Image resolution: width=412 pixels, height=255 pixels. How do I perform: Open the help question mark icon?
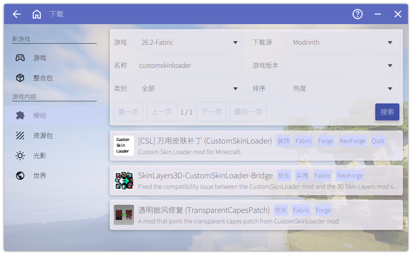[x=357, y=14]
